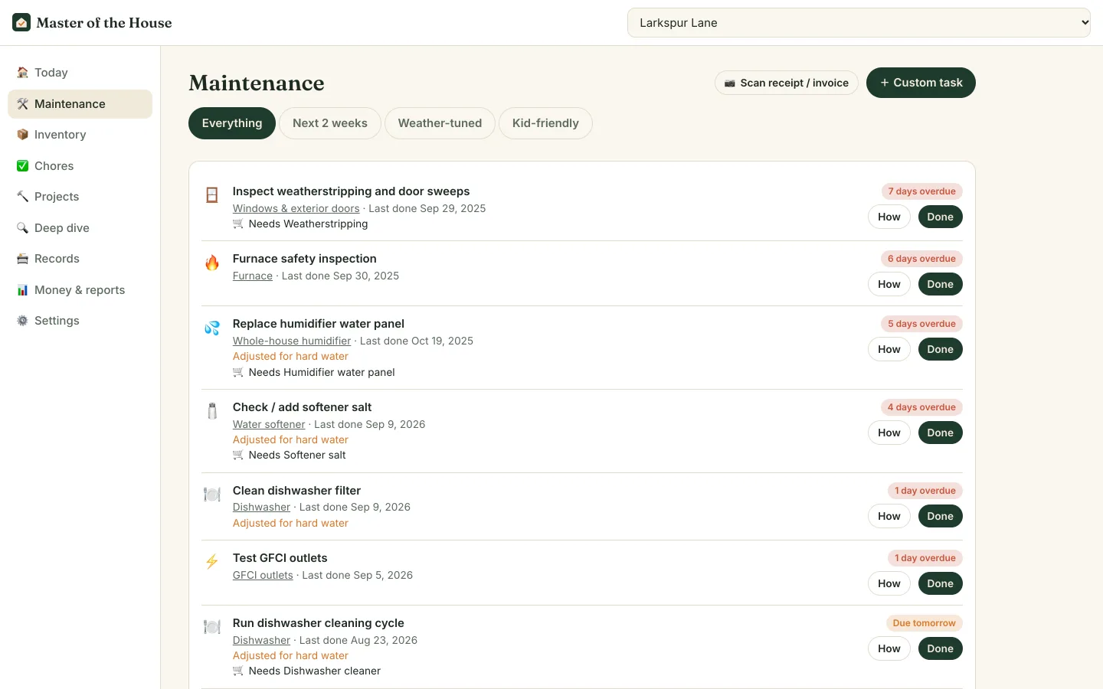Show How for humidifier water panel
Screen dimensions: 1103x689
tap(889, 349)
